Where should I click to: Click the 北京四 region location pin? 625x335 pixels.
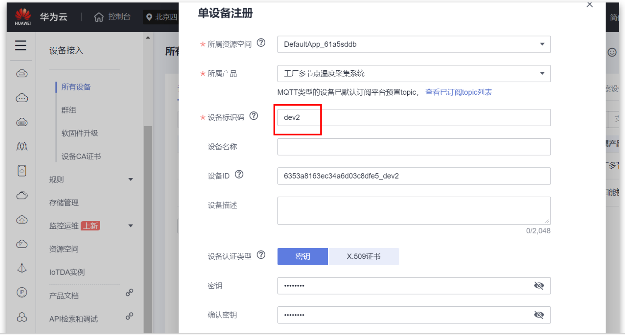pos(149,17)
